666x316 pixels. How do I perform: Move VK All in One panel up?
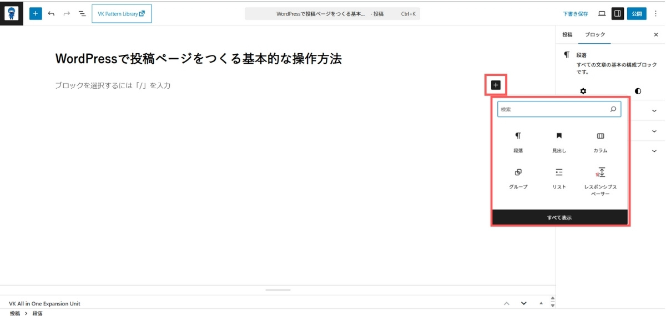pyautogui.click(x=506, y=303)
